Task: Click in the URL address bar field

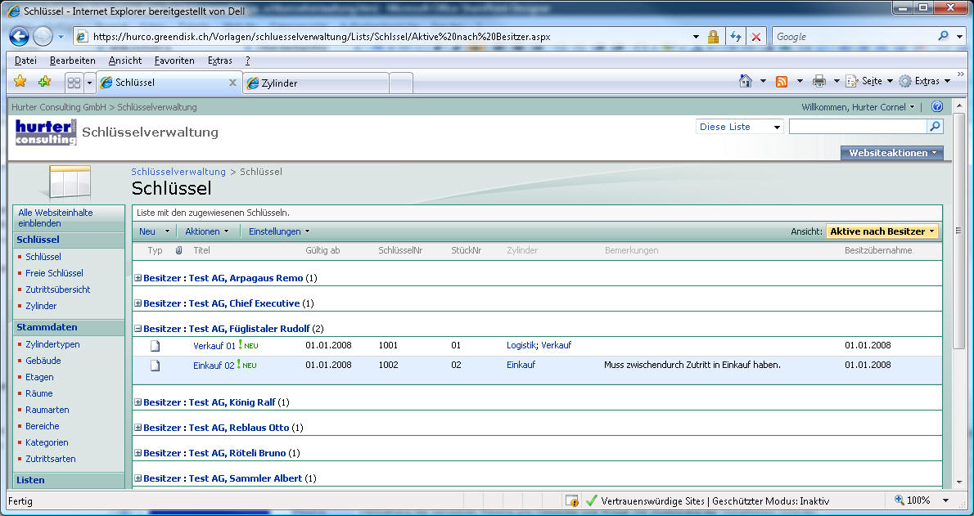Action: click(x=383, y=37)
